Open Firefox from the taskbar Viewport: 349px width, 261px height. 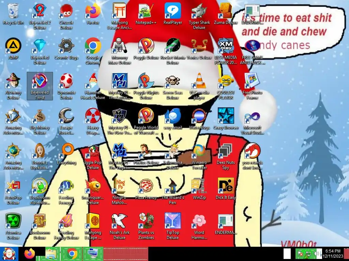point(30,254)
